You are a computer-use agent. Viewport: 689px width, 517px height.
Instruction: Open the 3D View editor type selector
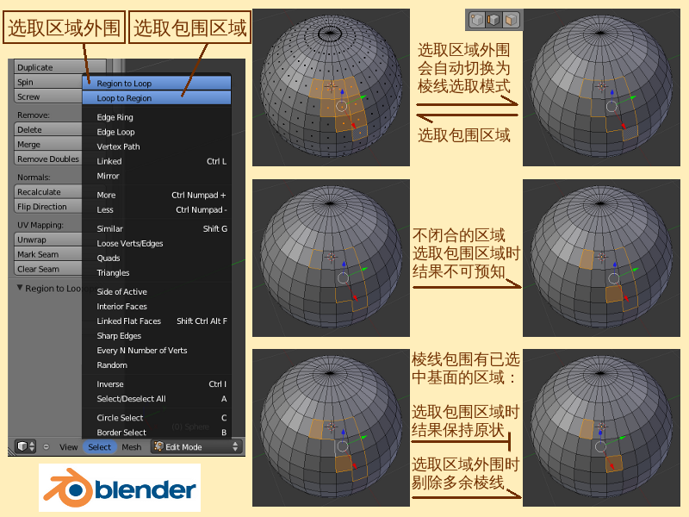pyautogui.click(x=26, y=446)
